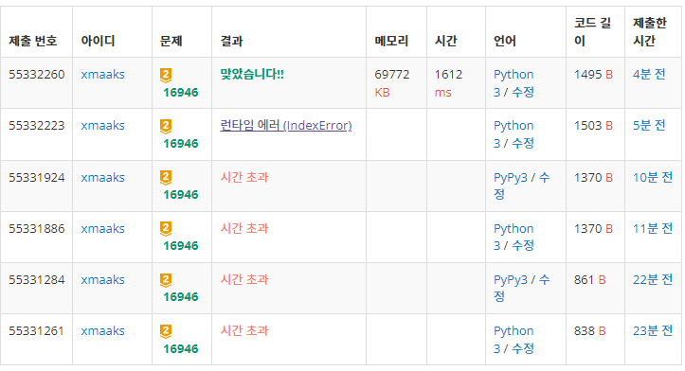The width and height of the screenshot is (685, 371).
Task: Open Python 3 / 수정 source of submission 55331261
Action: pos(514,340)
